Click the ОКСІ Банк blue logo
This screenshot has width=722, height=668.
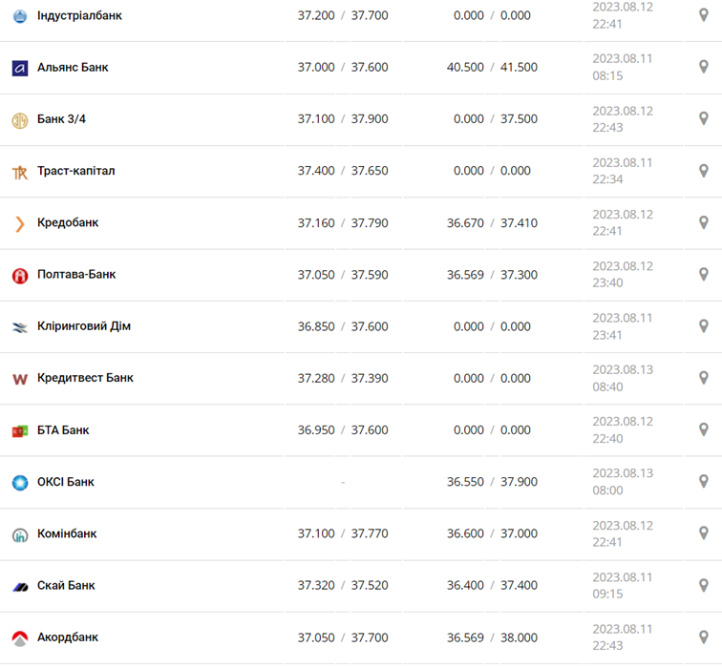[20, 483]
